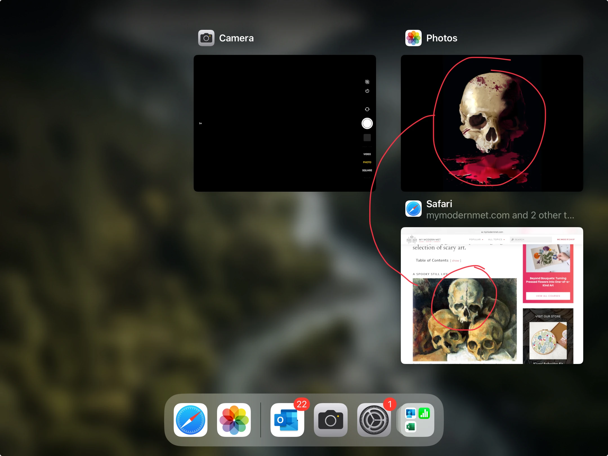Open the recent apps folder in dock
Image resolution: width=608 pixels, height=456 pixels.
click(x=417, y=420)
